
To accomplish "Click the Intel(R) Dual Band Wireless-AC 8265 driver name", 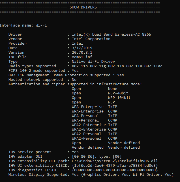I will tap(111, 34).
